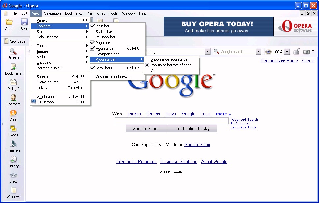Screen dimensions: 319x203
Task: Select Show inside address bar option
Action: click(x=171, y=59)
